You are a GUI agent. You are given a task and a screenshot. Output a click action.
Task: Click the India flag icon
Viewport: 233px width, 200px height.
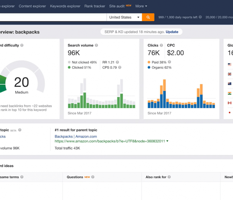coord(230,93)
